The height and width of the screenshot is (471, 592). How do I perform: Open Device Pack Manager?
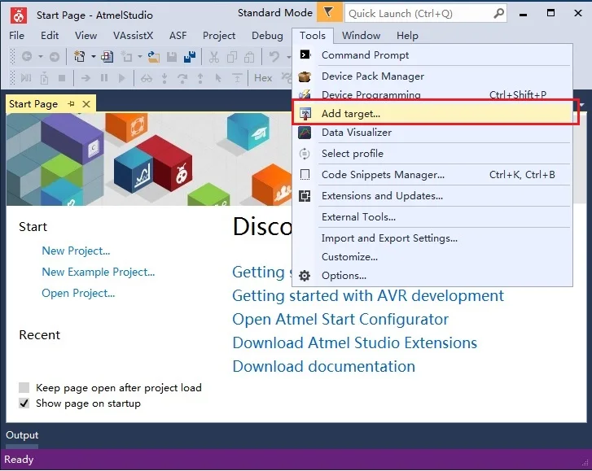tap(433, 76)
